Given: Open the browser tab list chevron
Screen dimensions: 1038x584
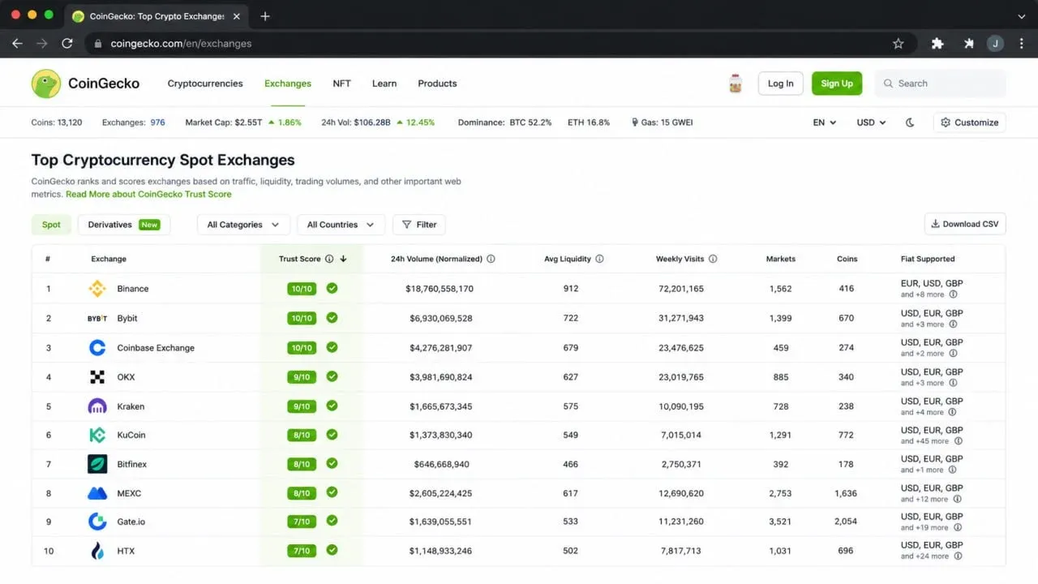Looking at the screenshot, I should point(1022,16).
